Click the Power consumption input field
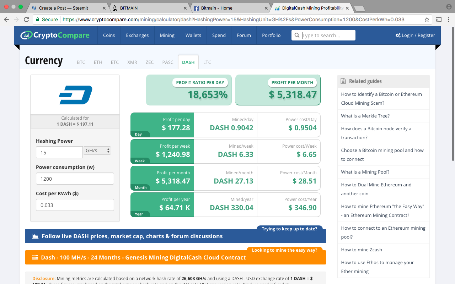 [x=75, y=179]
